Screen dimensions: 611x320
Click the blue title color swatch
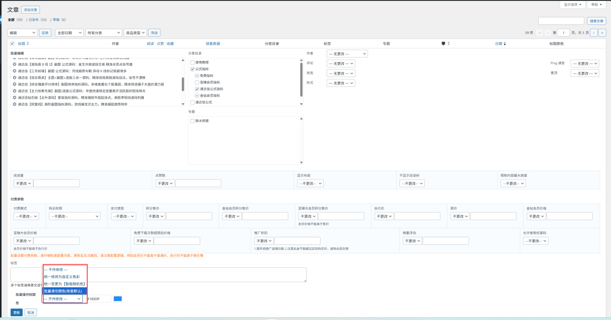pos(118,298)
